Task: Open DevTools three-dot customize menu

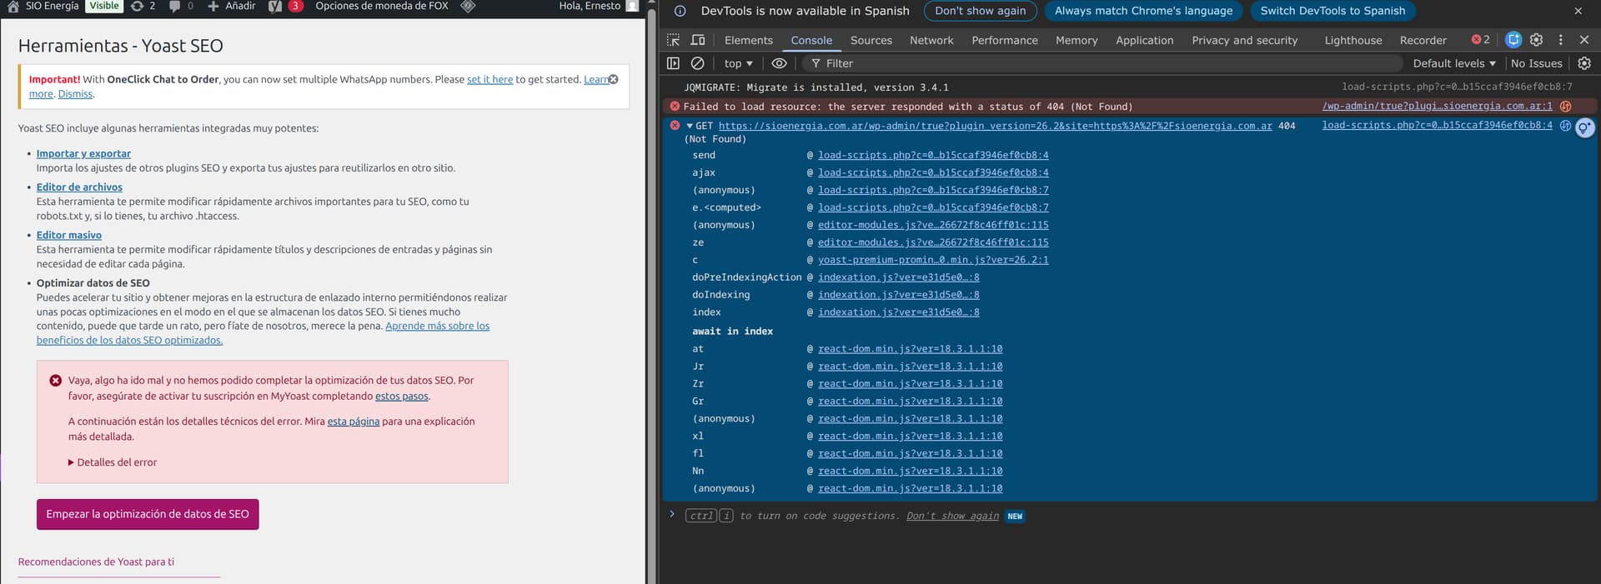Action: (x=1560, y=40)
